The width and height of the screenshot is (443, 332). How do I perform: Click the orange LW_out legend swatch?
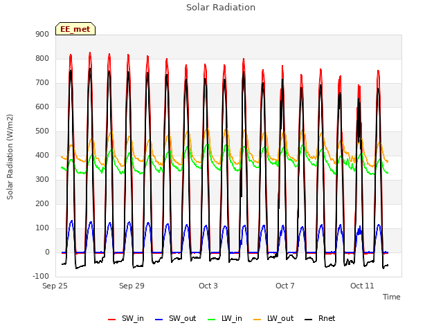coord(257,320)
